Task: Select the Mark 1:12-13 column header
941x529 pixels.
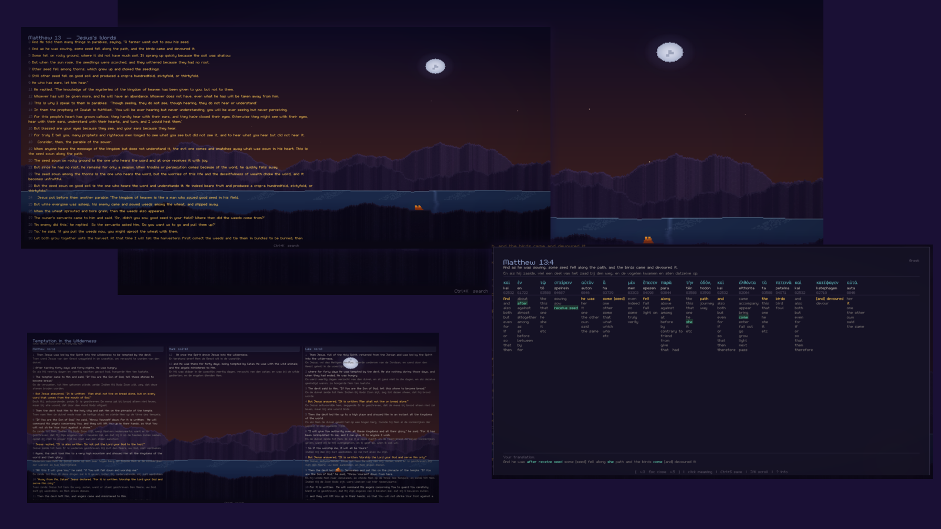Action: point(178,349)
